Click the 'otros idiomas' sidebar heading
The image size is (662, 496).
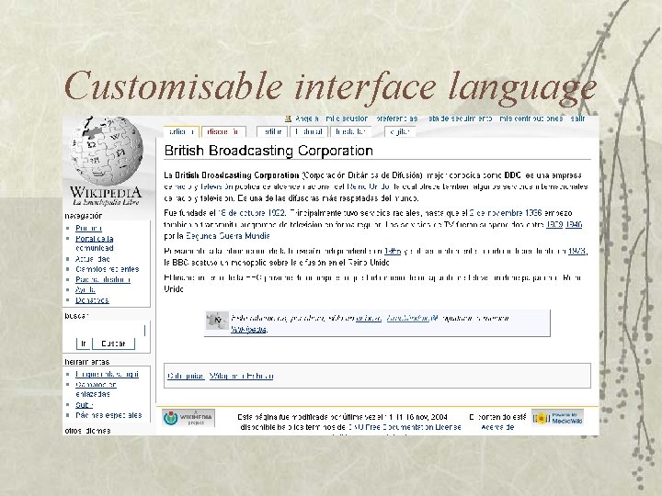(x=88, y=431)
